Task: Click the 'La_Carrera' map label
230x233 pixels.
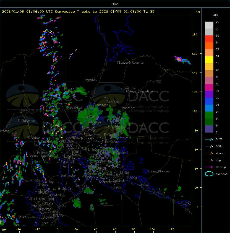Action: click(x=31, y=180)
